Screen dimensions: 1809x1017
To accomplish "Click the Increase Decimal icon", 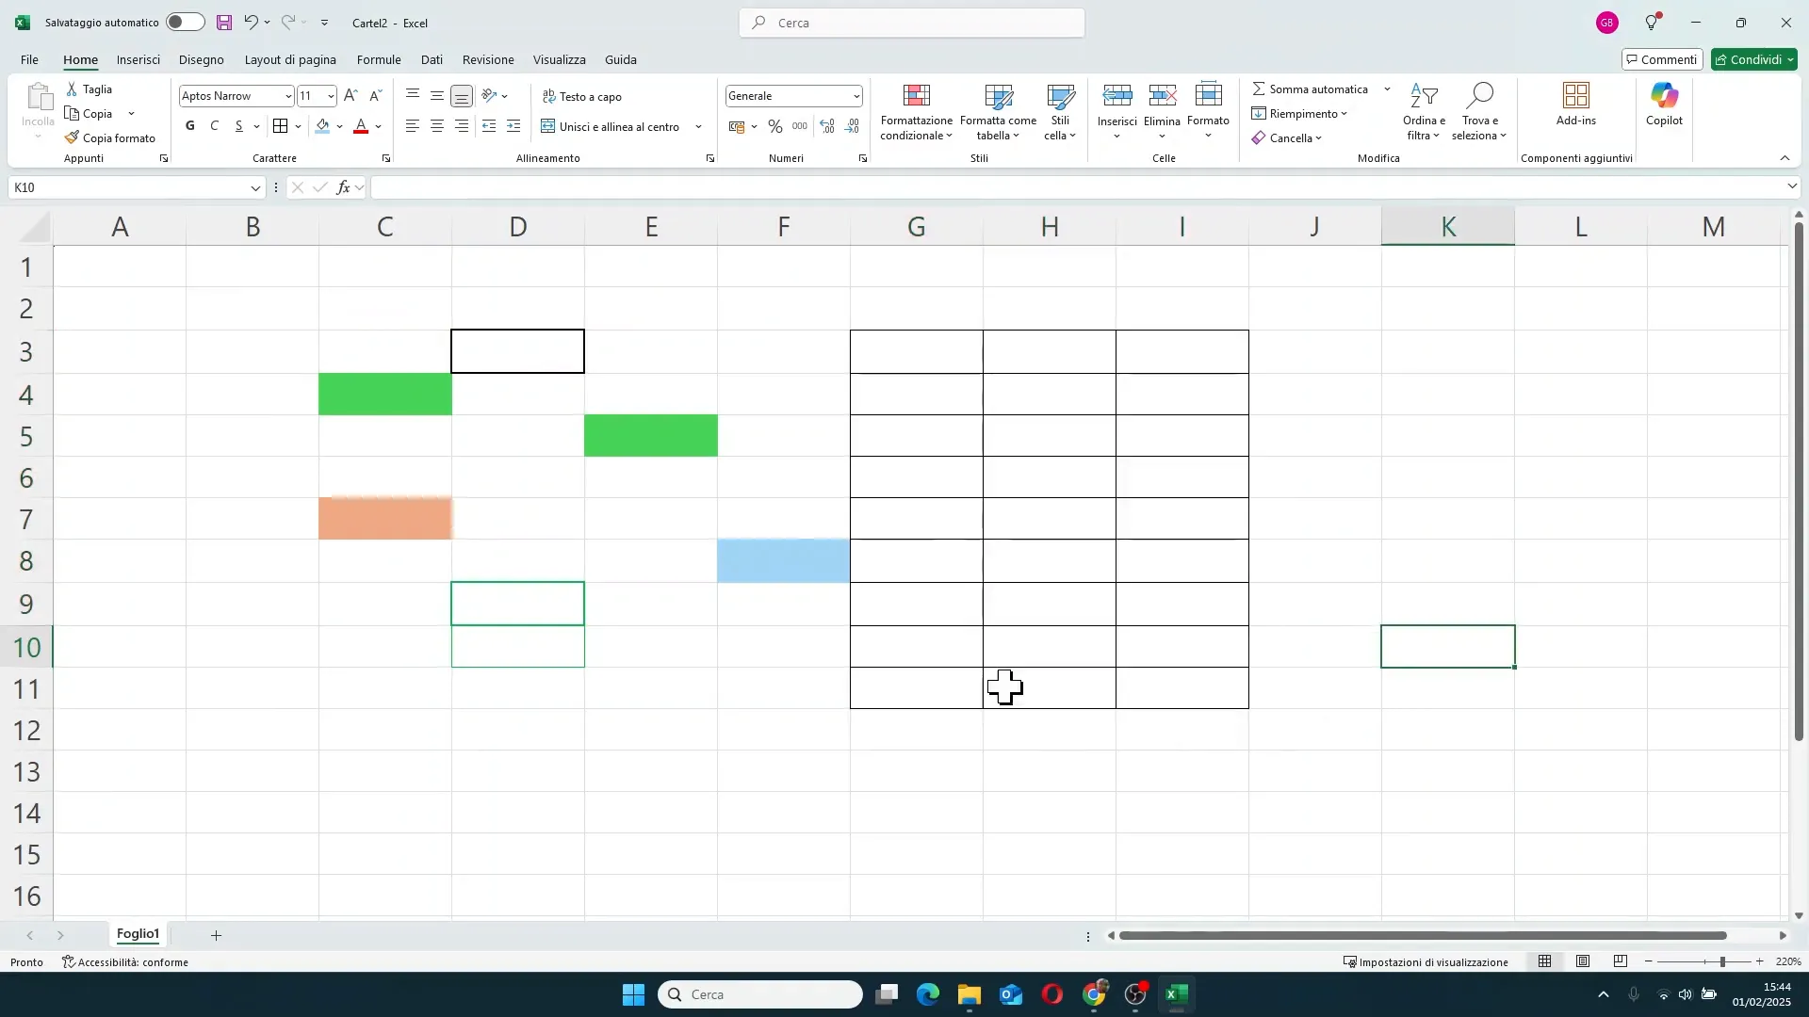I will [x=827, y=126].
